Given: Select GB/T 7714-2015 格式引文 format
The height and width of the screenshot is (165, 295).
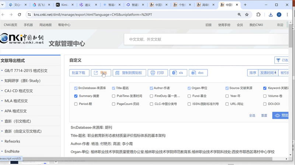Looking at the screenshot, I should click(x=26, y=71).
